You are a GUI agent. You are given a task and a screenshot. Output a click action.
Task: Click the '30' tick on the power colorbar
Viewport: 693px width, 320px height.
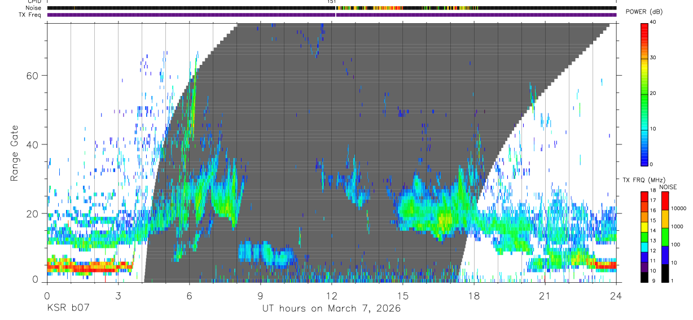[x=652, y=58]
